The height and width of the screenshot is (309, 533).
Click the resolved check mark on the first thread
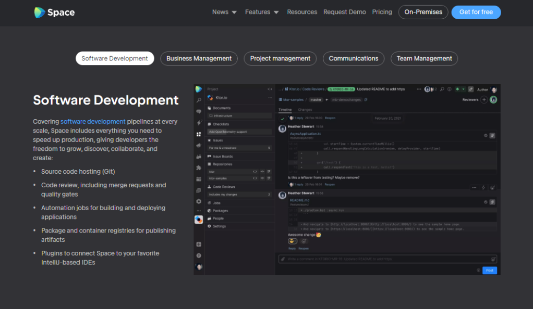tap(282, 119)
